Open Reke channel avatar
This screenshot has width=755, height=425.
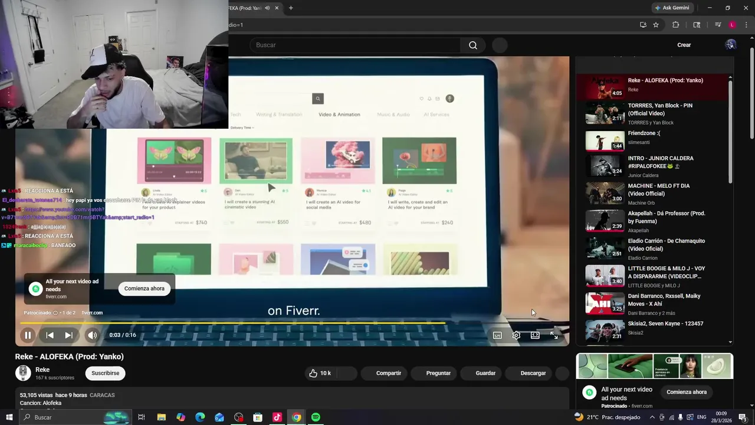coord(23,373)
